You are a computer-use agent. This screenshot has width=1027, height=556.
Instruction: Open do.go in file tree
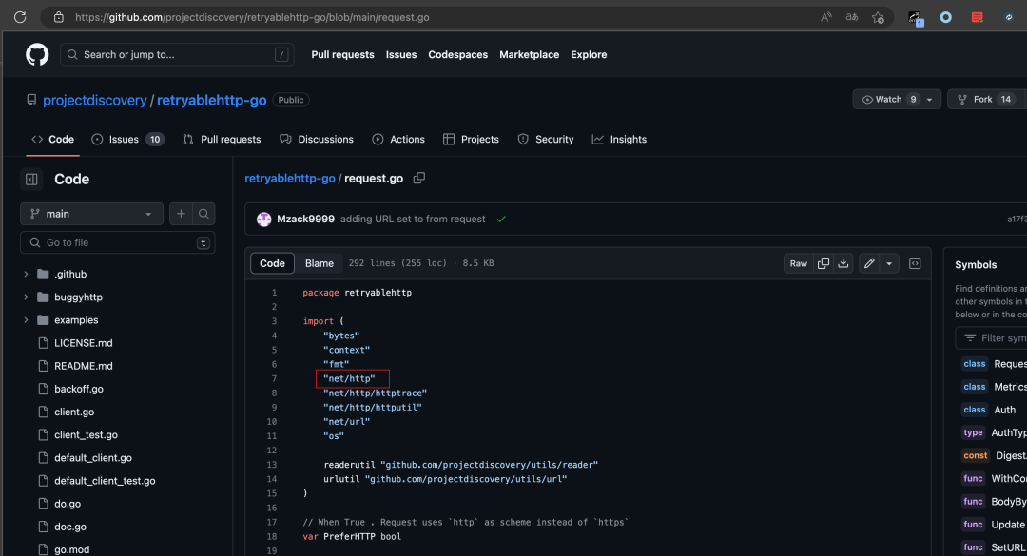[x=68, y=504]
